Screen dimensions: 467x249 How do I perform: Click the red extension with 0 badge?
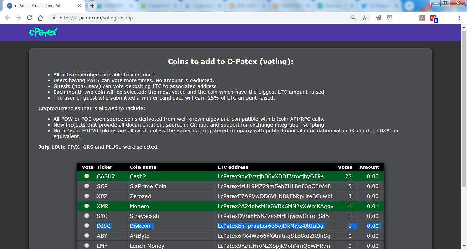433,18
